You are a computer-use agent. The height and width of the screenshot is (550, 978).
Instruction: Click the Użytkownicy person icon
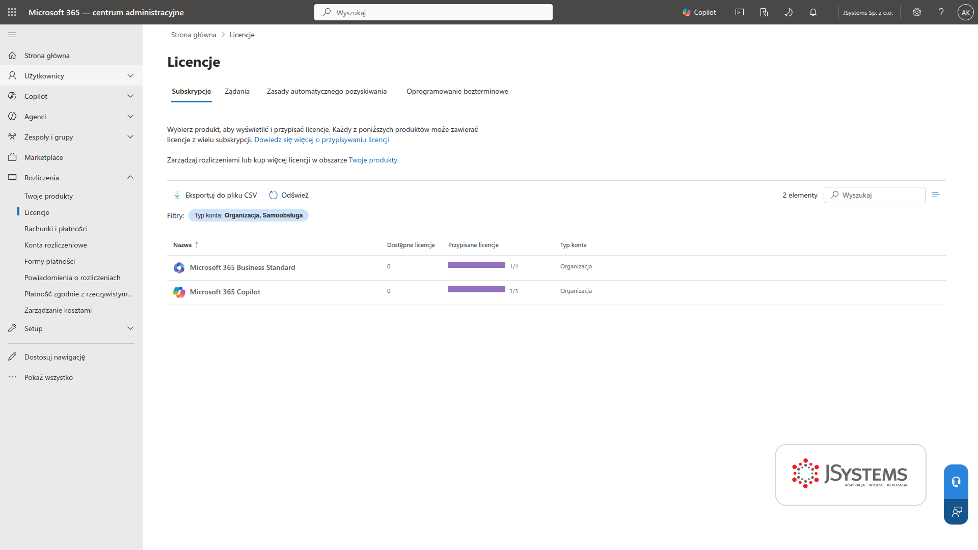click(12, 75)
